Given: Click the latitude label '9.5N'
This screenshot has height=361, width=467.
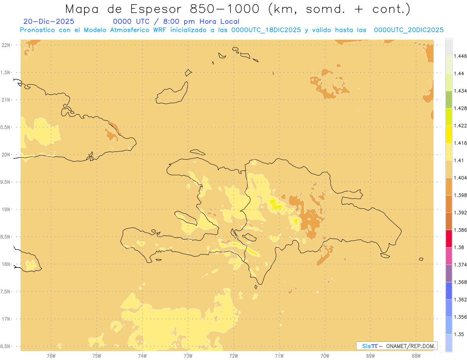Looking at the screenshot, I should [5, 182].
